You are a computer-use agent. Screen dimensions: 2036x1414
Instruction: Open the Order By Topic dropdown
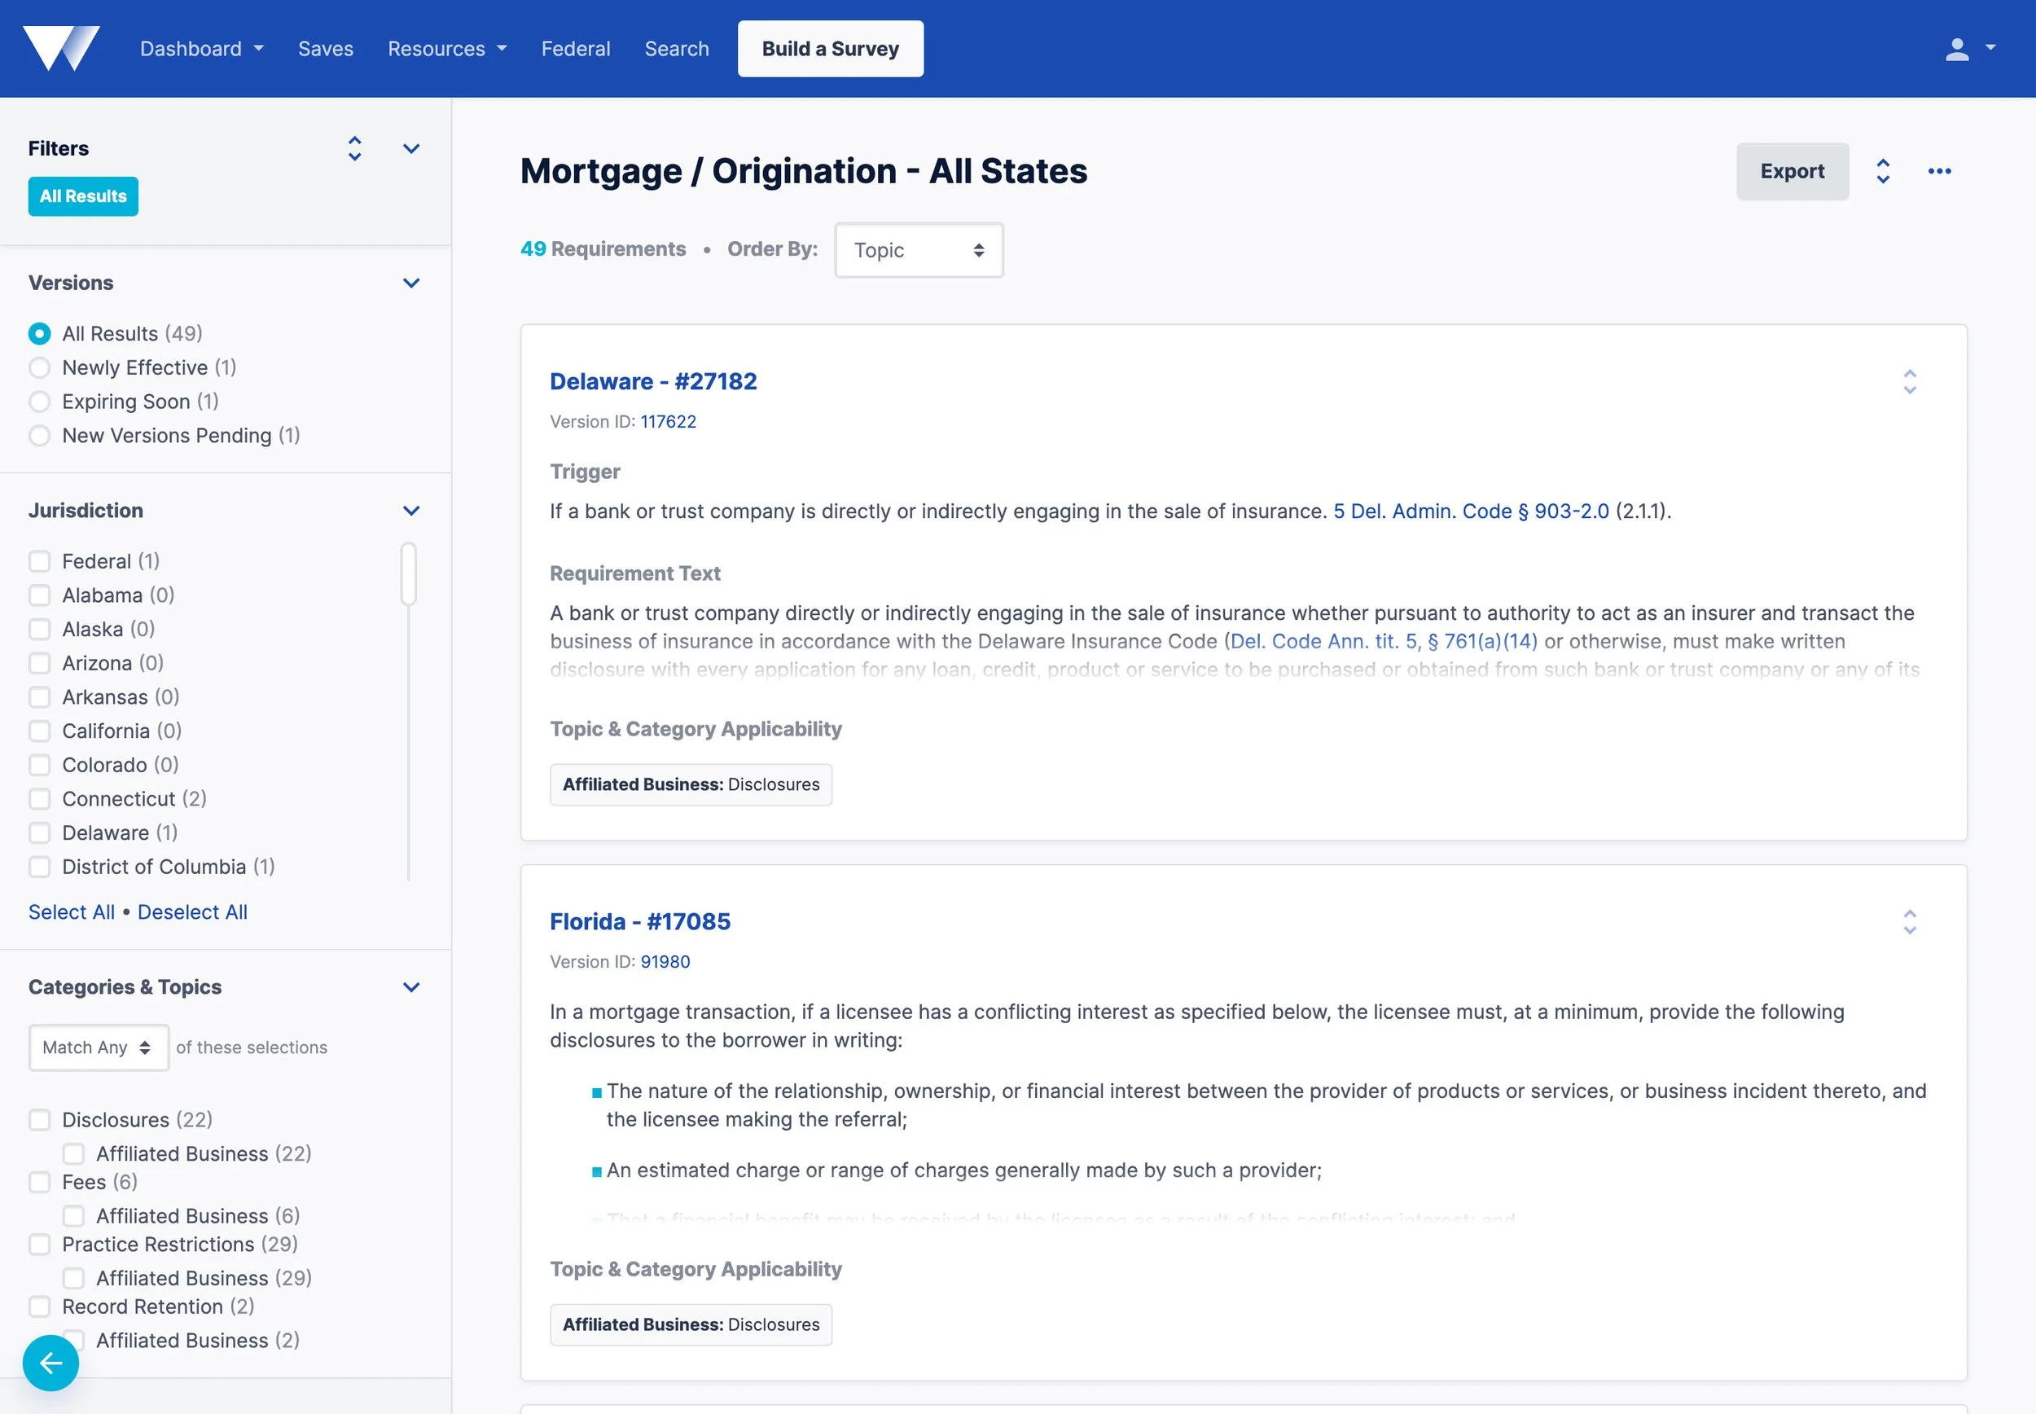(x=919, y=250)
